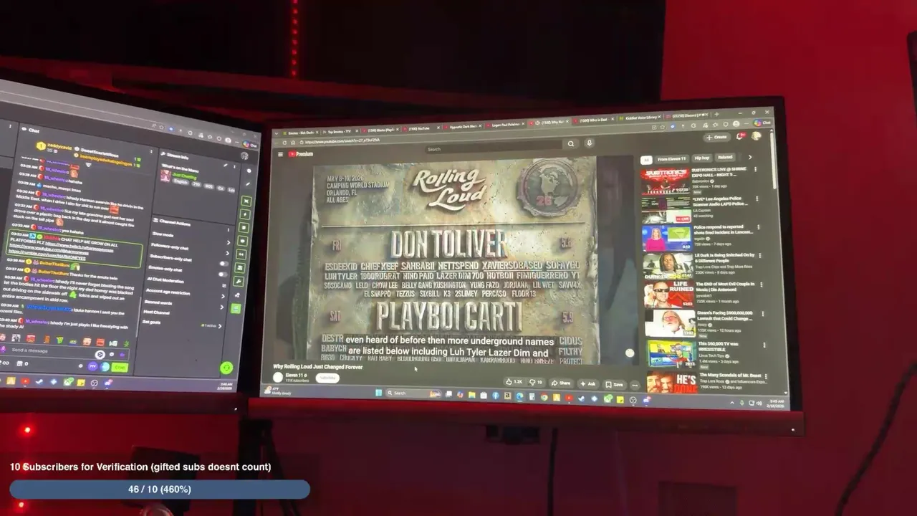Click the Ask button
This screenshot has height=516, width=917.
587,384
